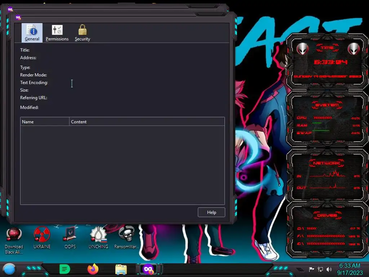Open the Permissions tab
The image size is (369, 277).
57,33
